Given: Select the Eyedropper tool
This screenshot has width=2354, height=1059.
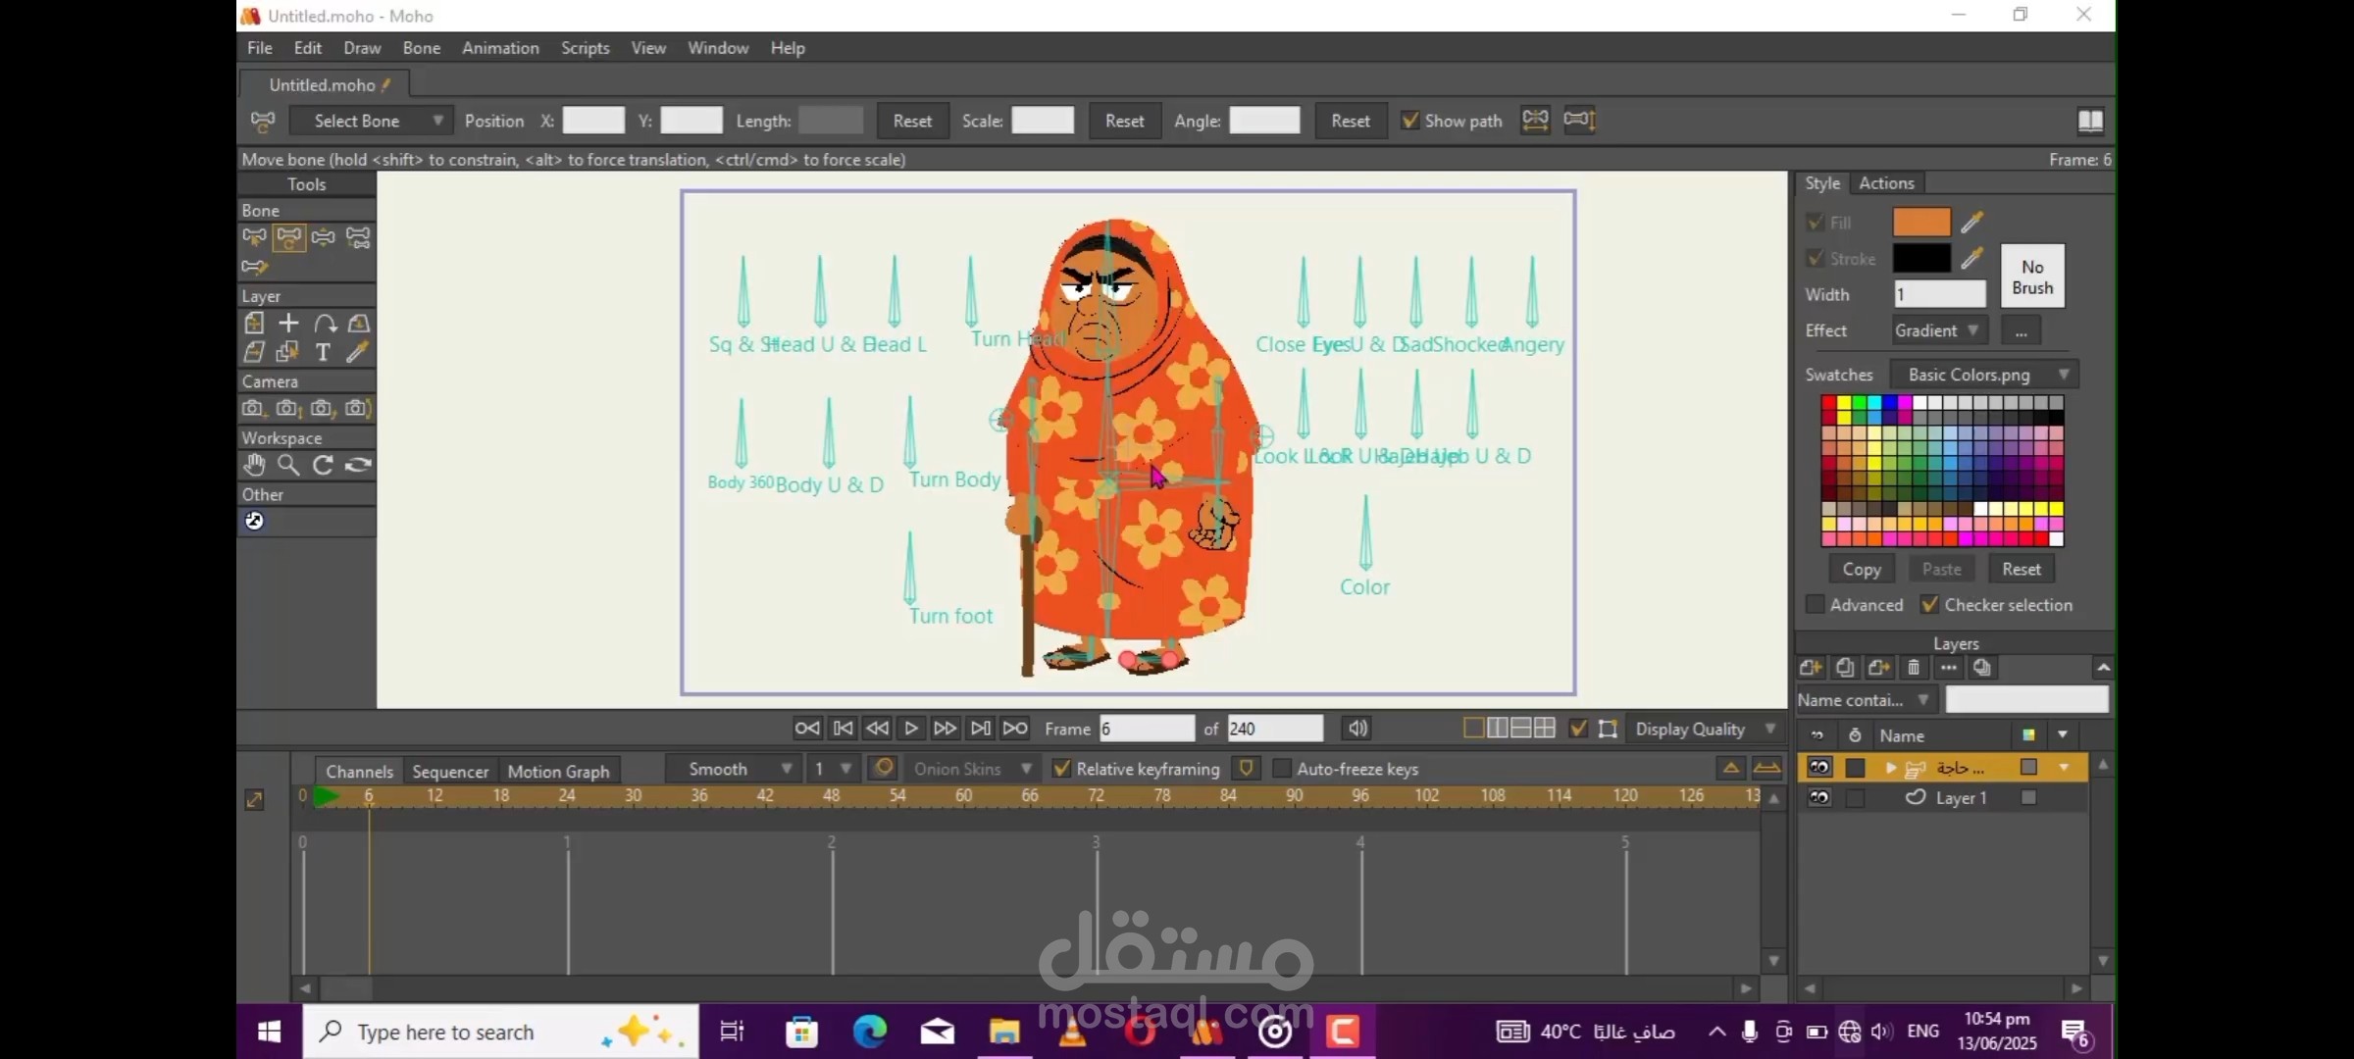Looking at the screenshot, I should coord(358,351).
